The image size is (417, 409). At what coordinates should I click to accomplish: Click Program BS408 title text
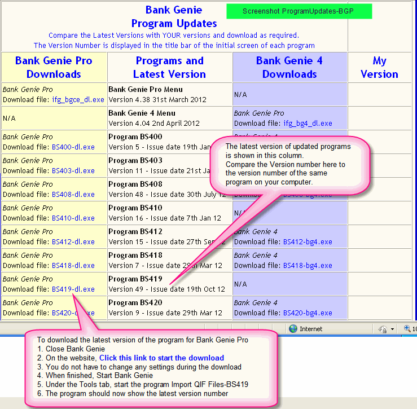coord(135,184)
